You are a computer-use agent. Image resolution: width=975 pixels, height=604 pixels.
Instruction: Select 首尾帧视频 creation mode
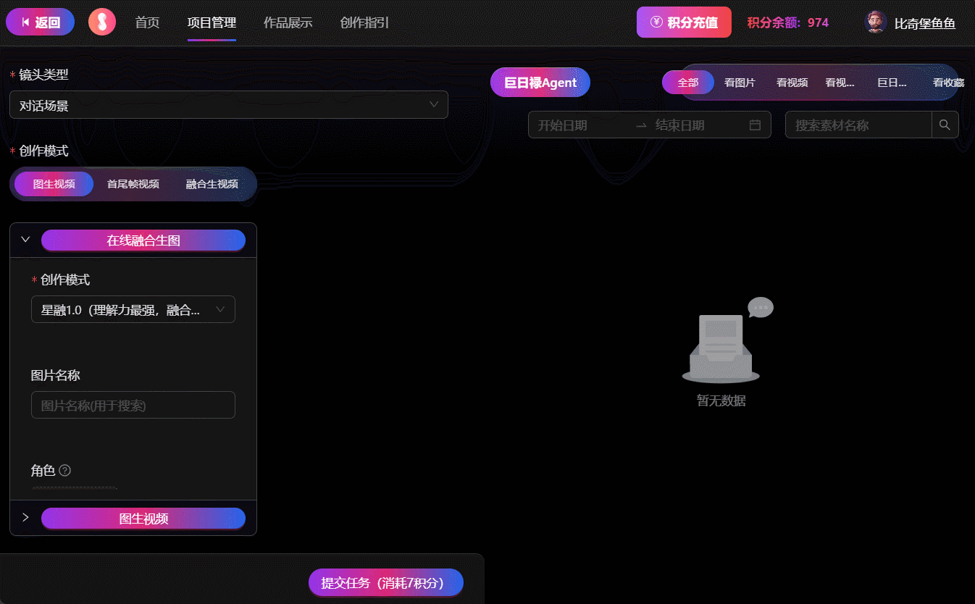133,184
